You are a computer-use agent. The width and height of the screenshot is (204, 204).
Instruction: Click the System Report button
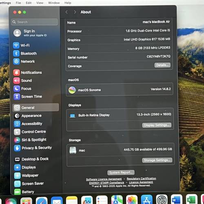click(121, 173)
